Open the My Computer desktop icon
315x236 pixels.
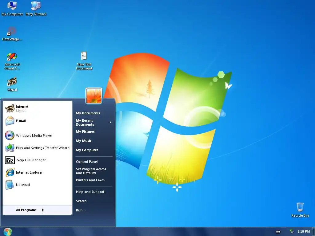(12, 8)
